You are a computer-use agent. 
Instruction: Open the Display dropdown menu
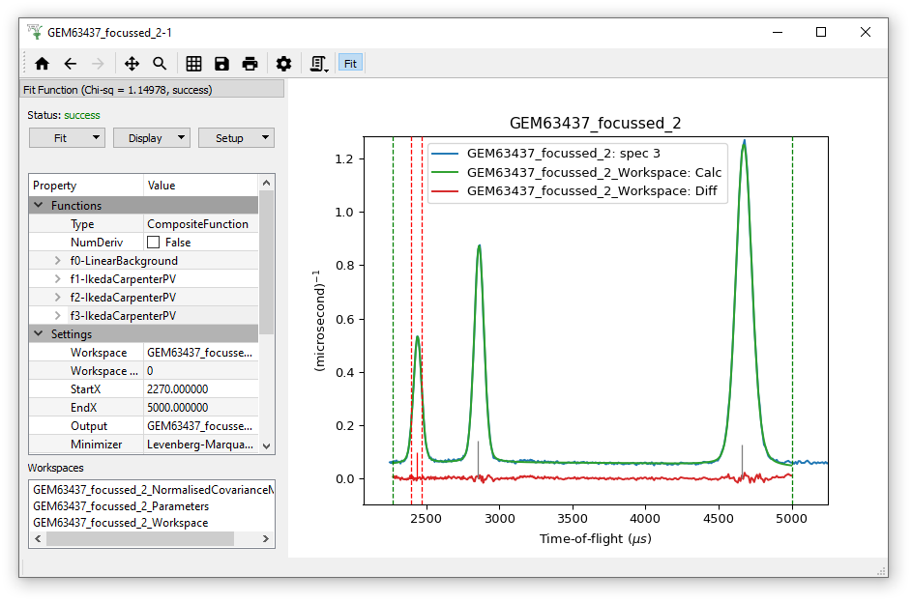click(x=152, y=138)
